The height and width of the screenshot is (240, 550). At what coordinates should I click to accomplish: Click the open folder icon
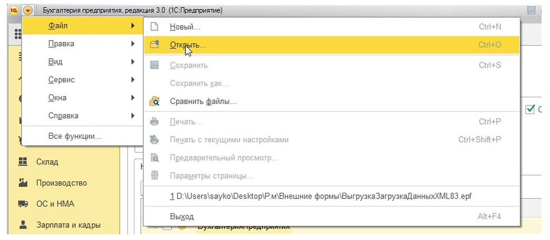pos(154,45)
